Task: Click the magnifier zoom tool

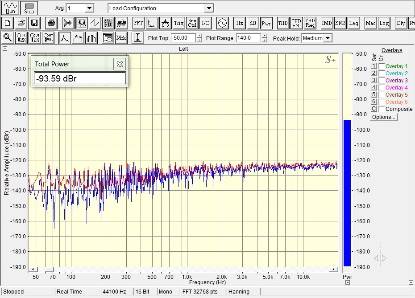Action: coord(8,38)
